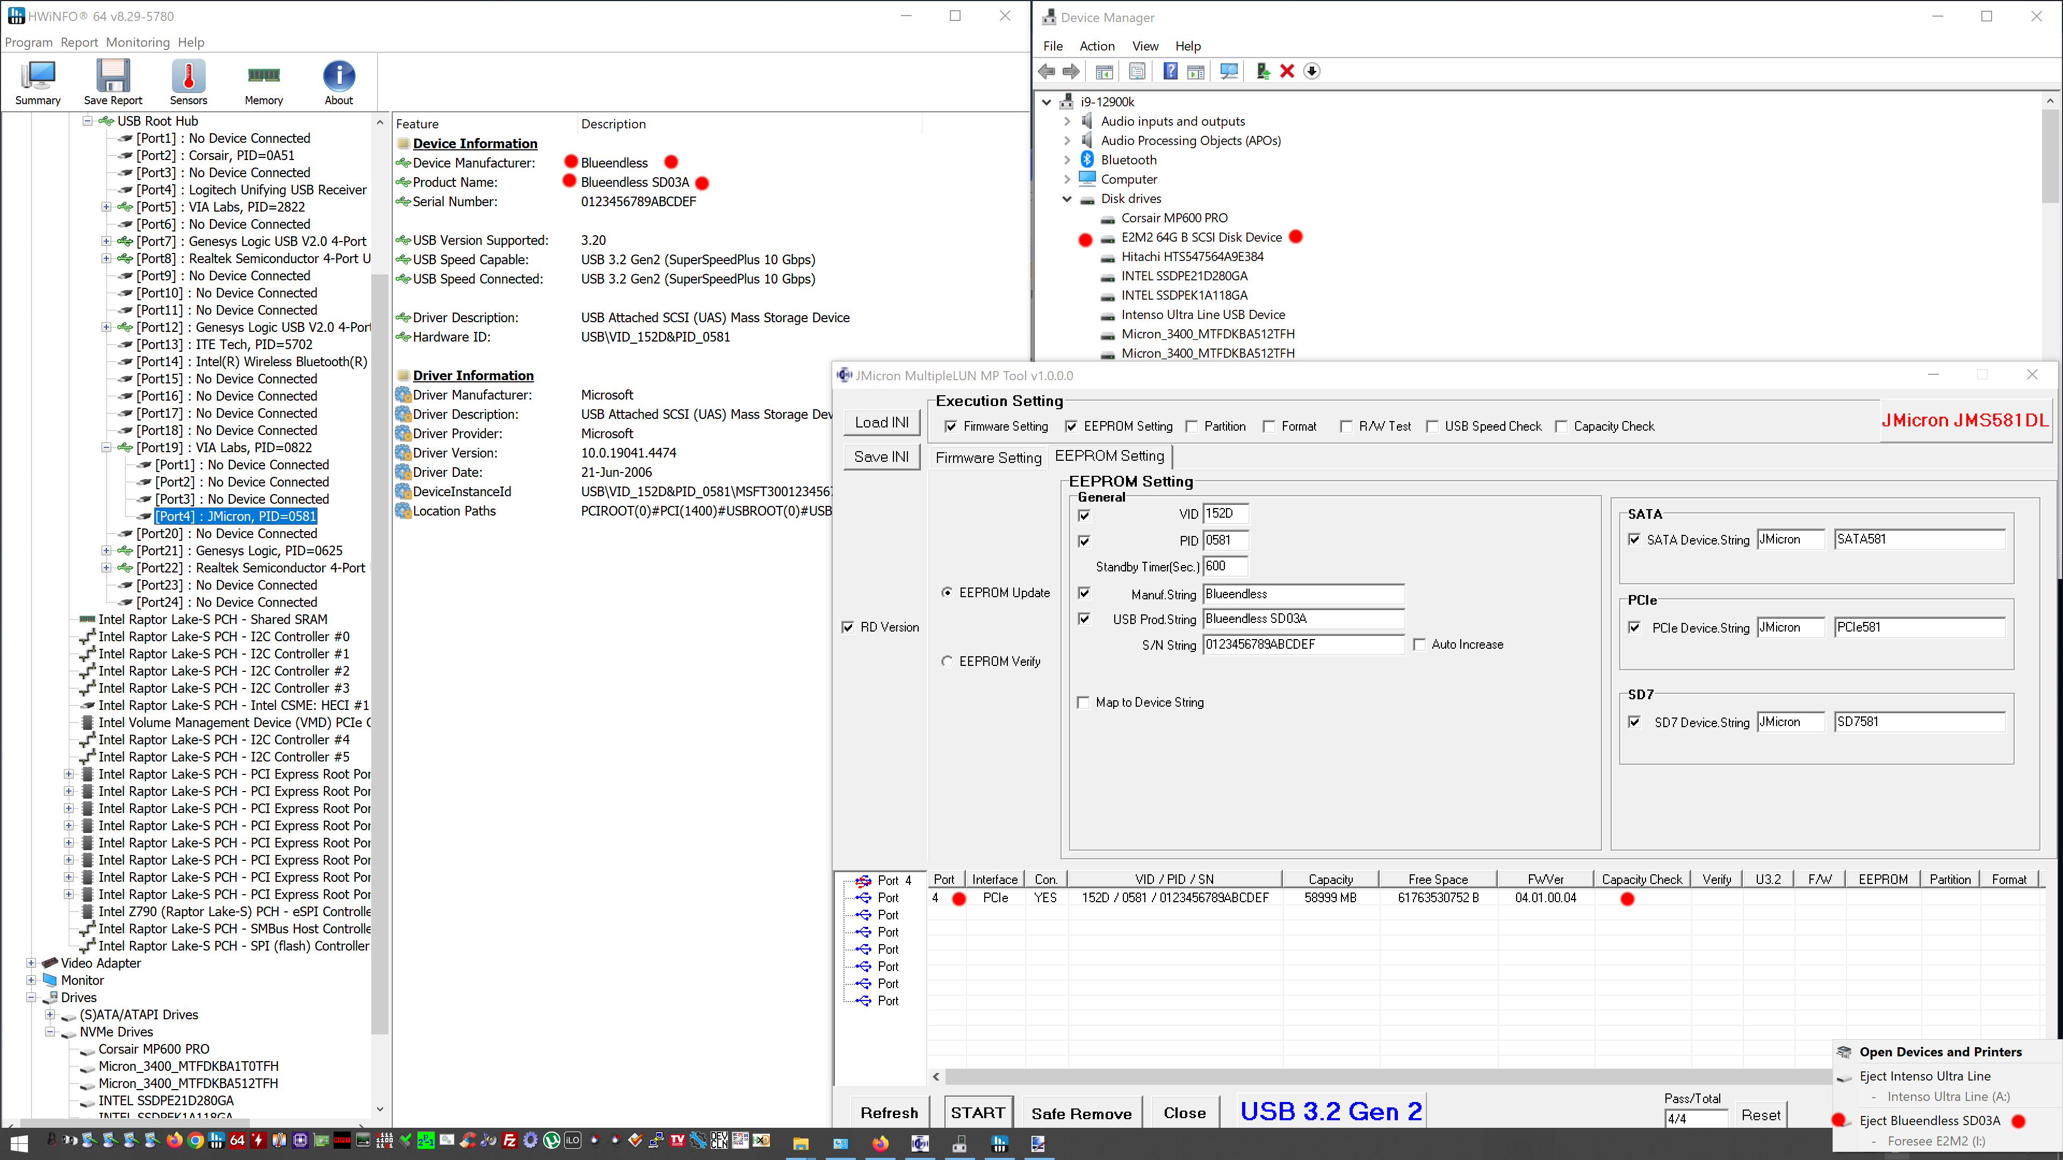Open CCleaner icon on the taskbar
Image resolution: width=2063 pixels, height=1160 pixels.
click(468, 1141)
